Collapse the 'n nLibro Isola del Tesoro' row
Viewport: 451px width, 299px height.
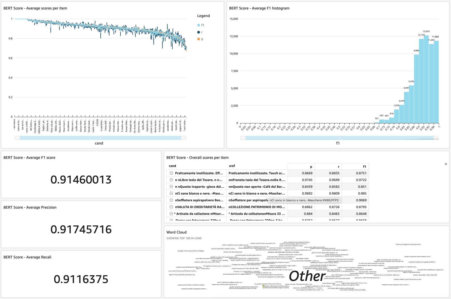click(x=171, y=180)
